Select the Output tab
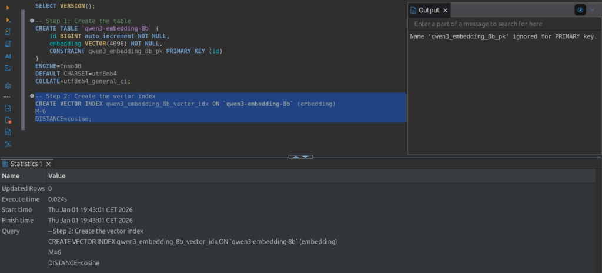This screenshot has width=602, height=273. click(x=429, y=11)
